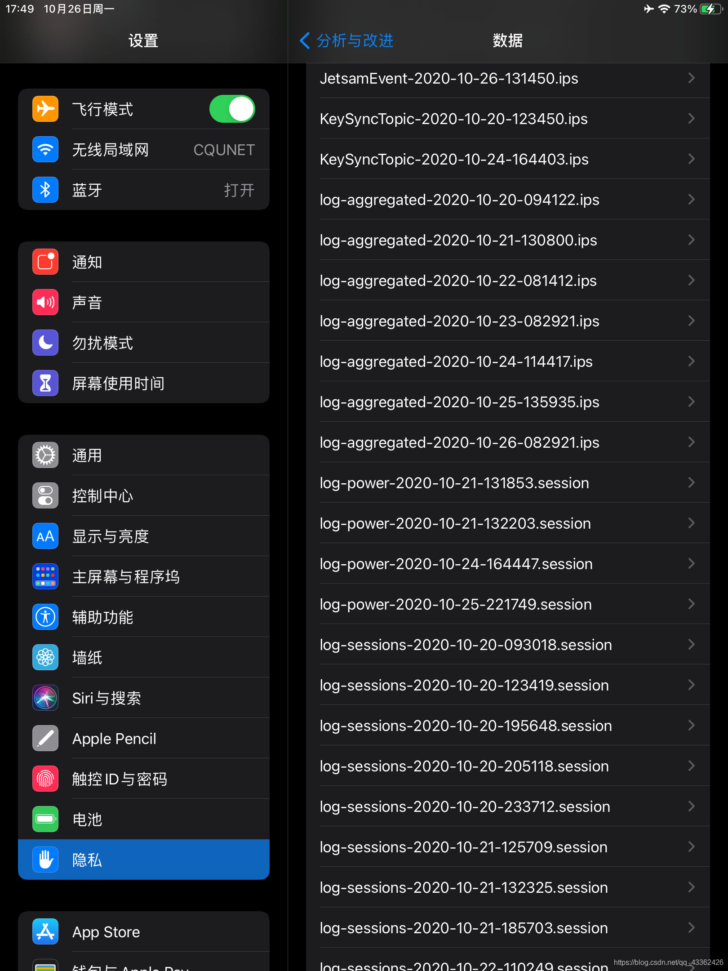Open 勿扰模式 via the moon icon

click(x=45, y=343)
